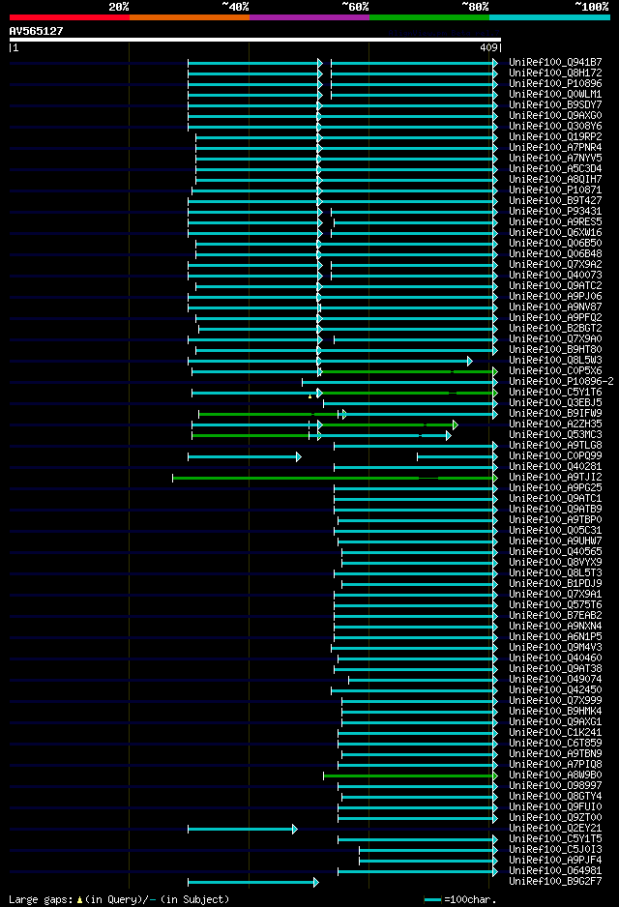The image size is (619, 907).
Task: Select the UniRef100_Q8VYX9 label
Action: point(555,562)
